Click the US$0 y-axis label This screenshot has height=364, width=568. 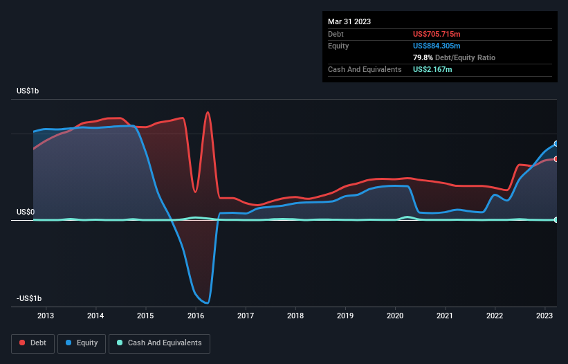tap(26, 212)
